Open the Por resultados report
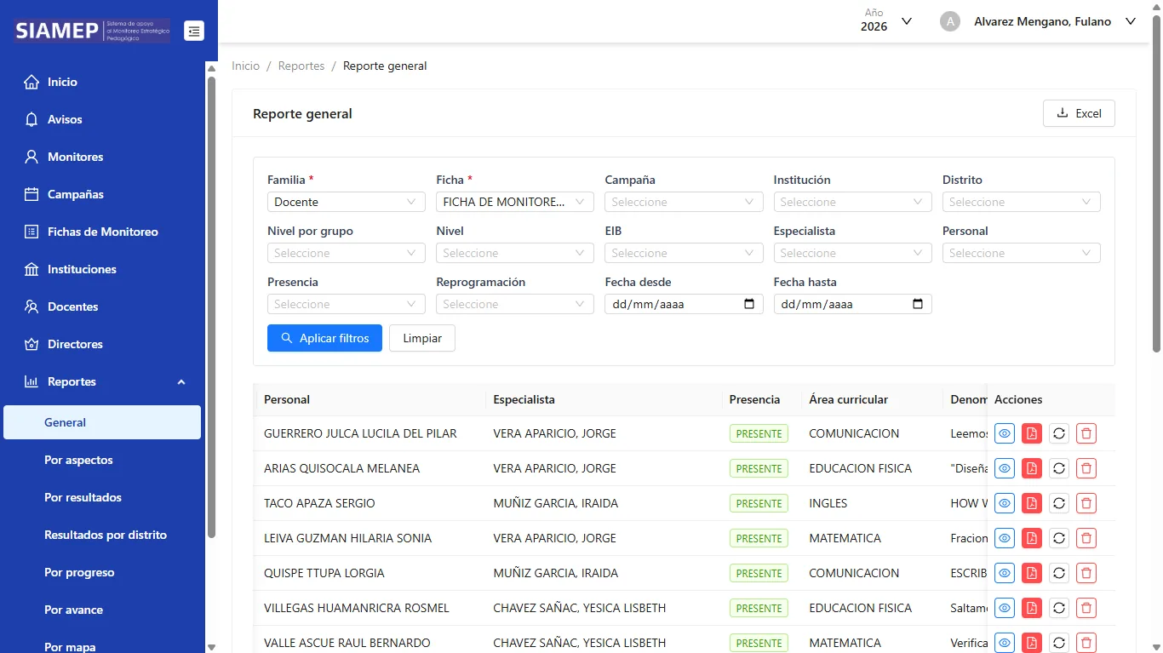This screenshot has height=653, width=1163. [x=102, y=497]
